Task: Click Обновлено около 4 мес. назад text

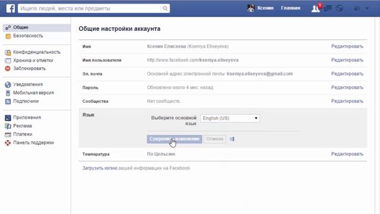Action: [x=180, y=87]
